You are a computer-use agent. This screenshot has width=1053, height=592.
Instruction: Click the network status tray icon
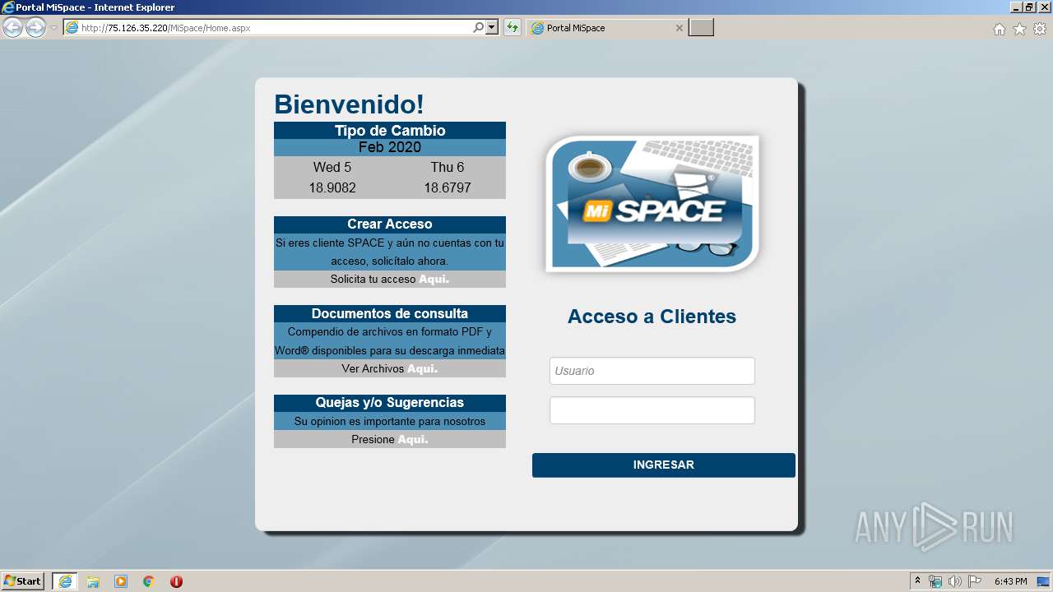[935, 581]
